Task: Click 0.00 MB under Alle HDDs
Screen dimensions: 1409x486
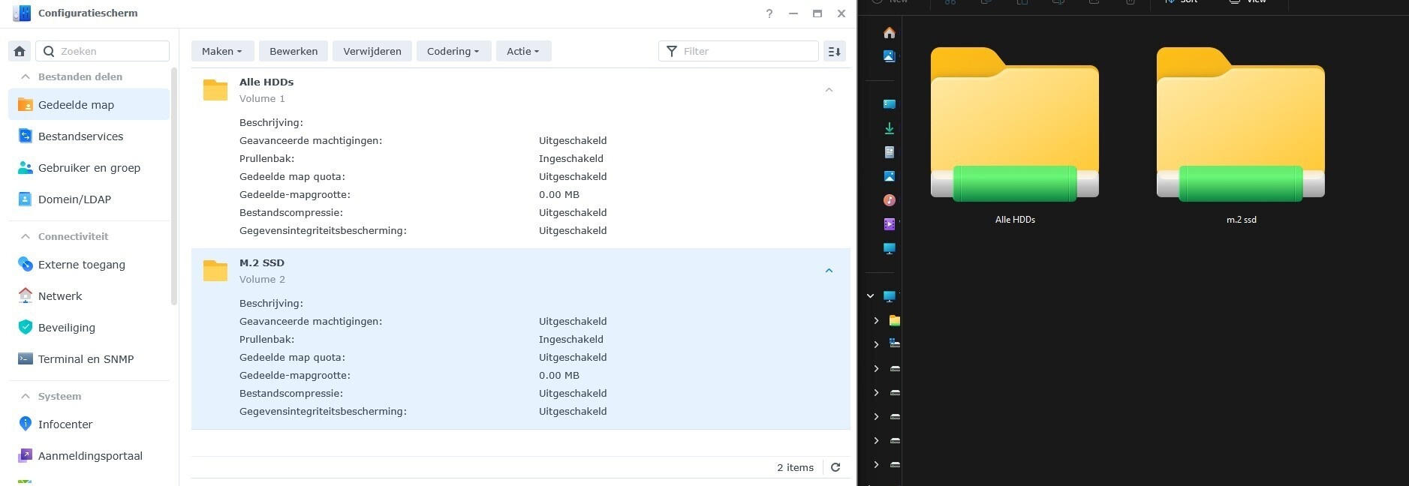Action: click(x=559, y=195)
